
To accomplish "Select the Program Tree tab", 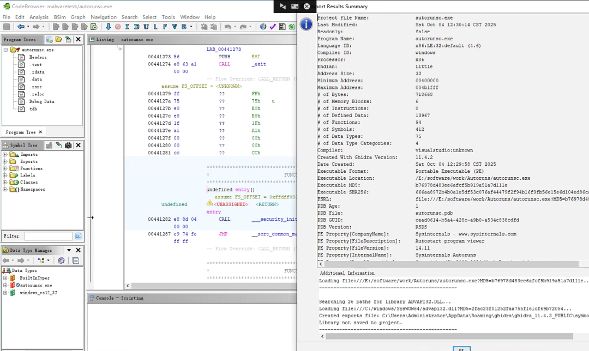I will [21, 132].
